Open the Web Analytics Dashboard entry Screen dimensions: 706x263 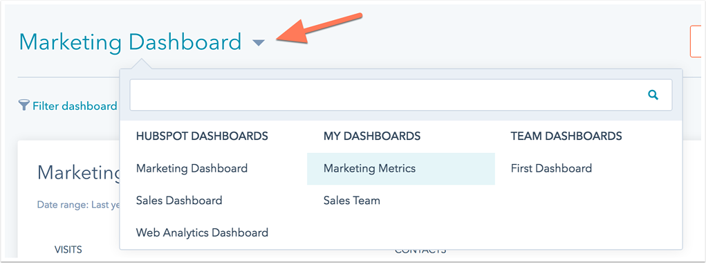pos(202,233)
